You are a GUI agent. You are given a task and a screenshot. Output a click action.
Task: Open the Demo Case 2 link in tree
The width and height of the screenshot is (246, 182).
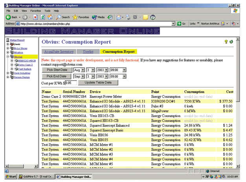[x=26, y=65]
